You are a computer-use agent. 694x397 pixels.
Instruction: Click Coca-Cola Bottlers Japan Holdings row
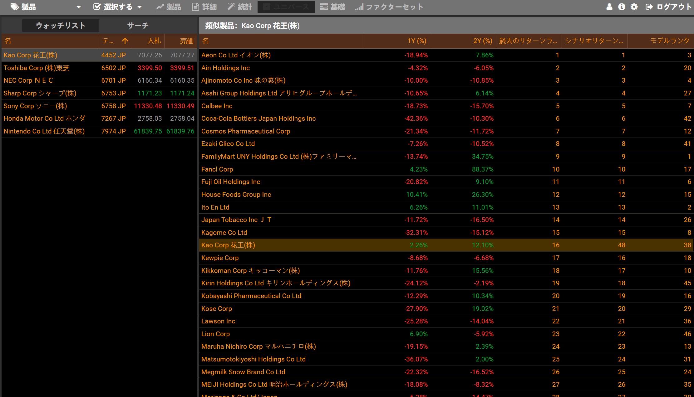tap(446, 119)
